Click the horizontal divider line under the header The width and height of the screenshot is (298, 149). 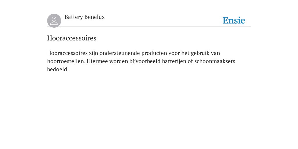tap(149, 27)
